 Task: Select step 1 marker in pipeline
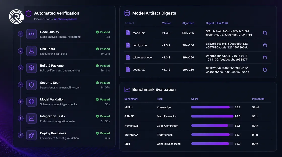(x=21, y=34)
